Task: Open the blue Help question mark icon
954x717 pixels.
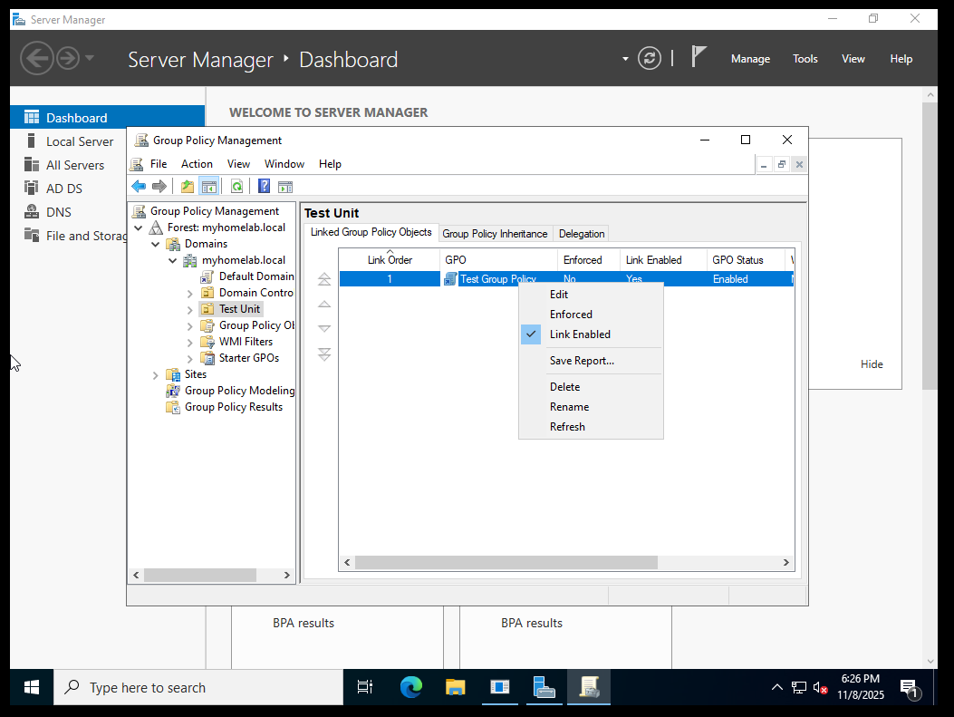Action: 264,187
